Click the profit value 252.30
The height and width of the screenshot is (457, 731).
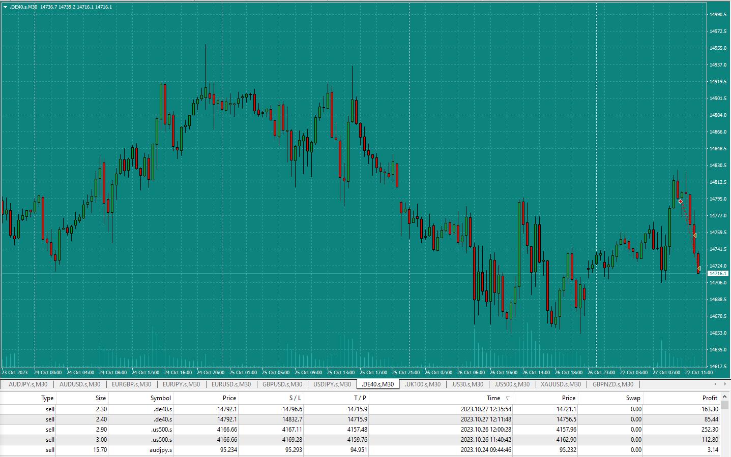[x=710, y=430]
